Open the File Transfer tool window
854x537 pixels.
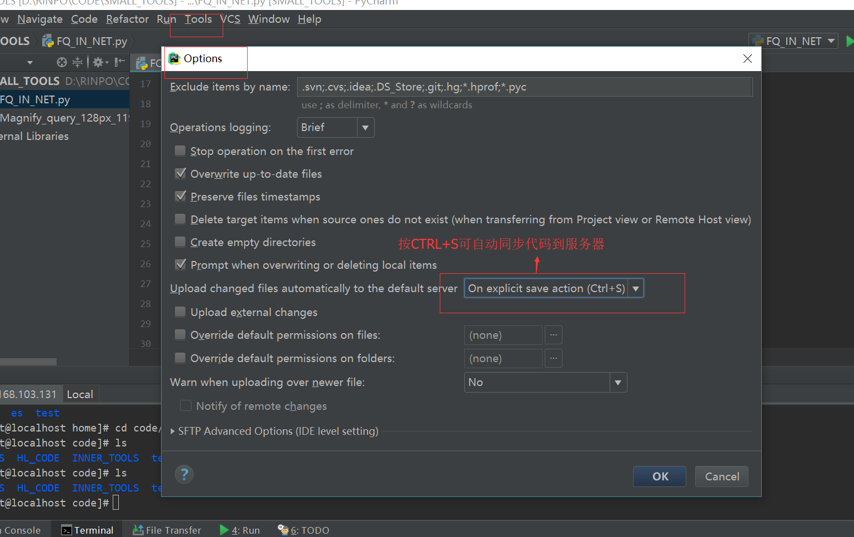(x=167, y=530)
